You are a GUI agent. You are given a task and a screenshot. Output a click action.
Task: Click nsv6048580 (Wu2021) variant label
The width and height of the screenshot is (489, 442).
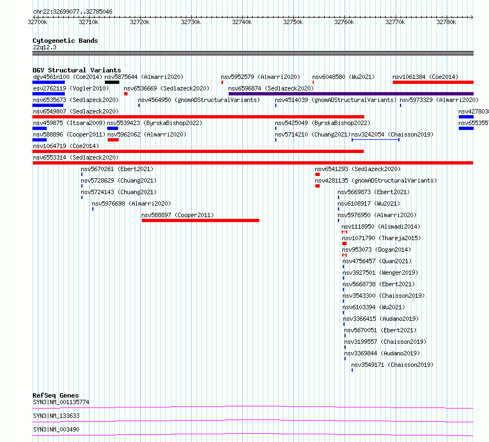[x=343, y=77]
